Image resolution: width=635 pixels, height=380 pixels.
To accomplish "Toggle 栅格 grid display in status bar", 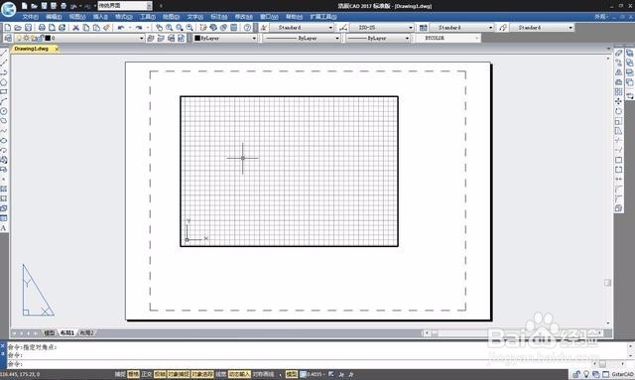I will click(x=133, y=374).
